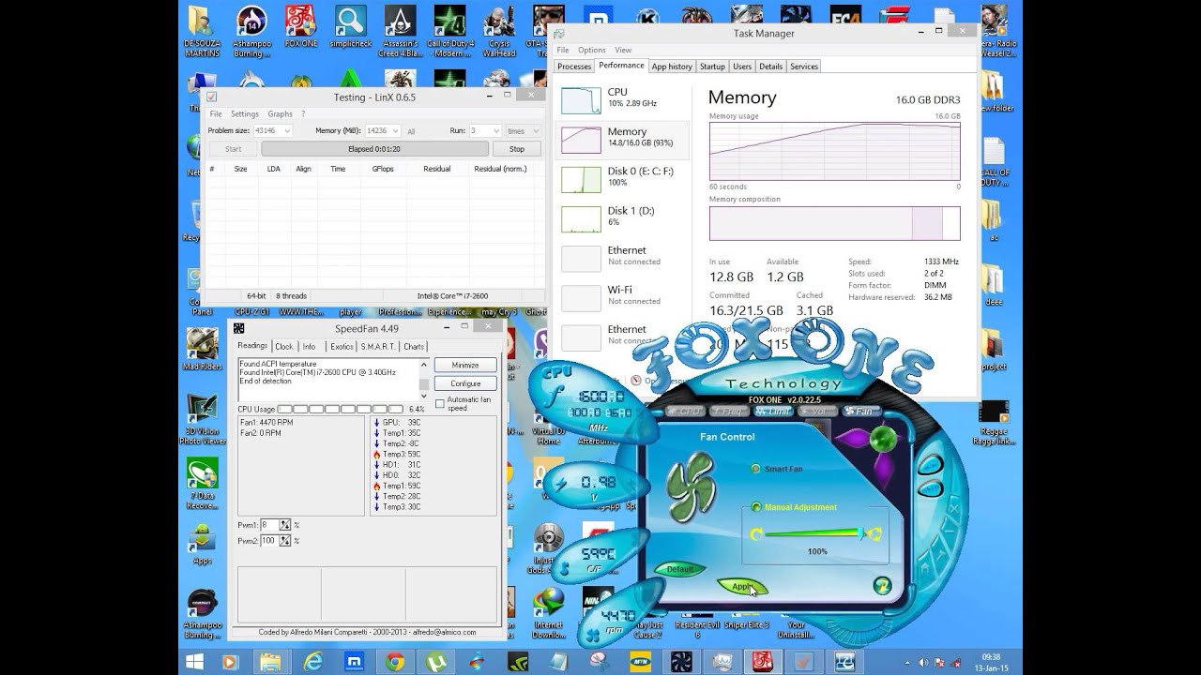Image resolution: width=1201 pixels, height=675 pixels.
Task: Click the Default button in FOX ONE
Action: click(679, 569)
